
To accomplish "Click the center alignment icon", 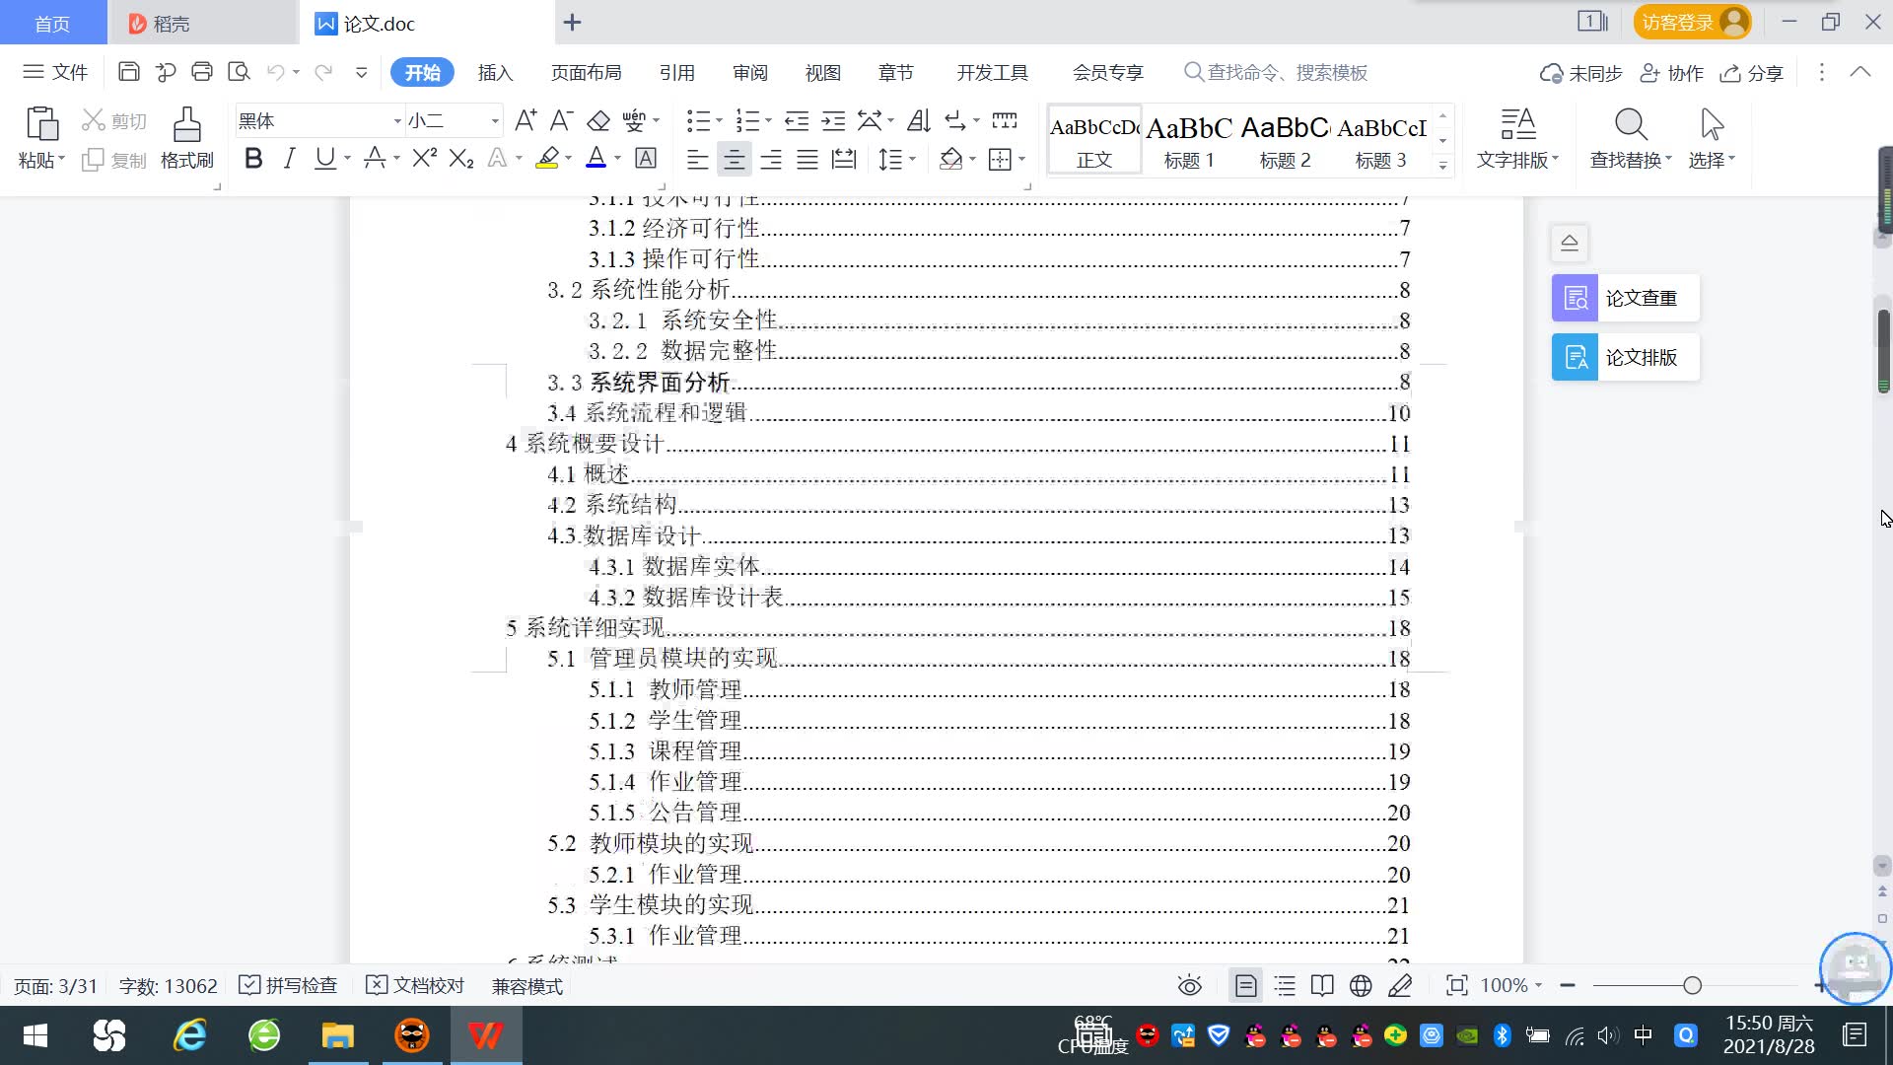I will [734, 160].
